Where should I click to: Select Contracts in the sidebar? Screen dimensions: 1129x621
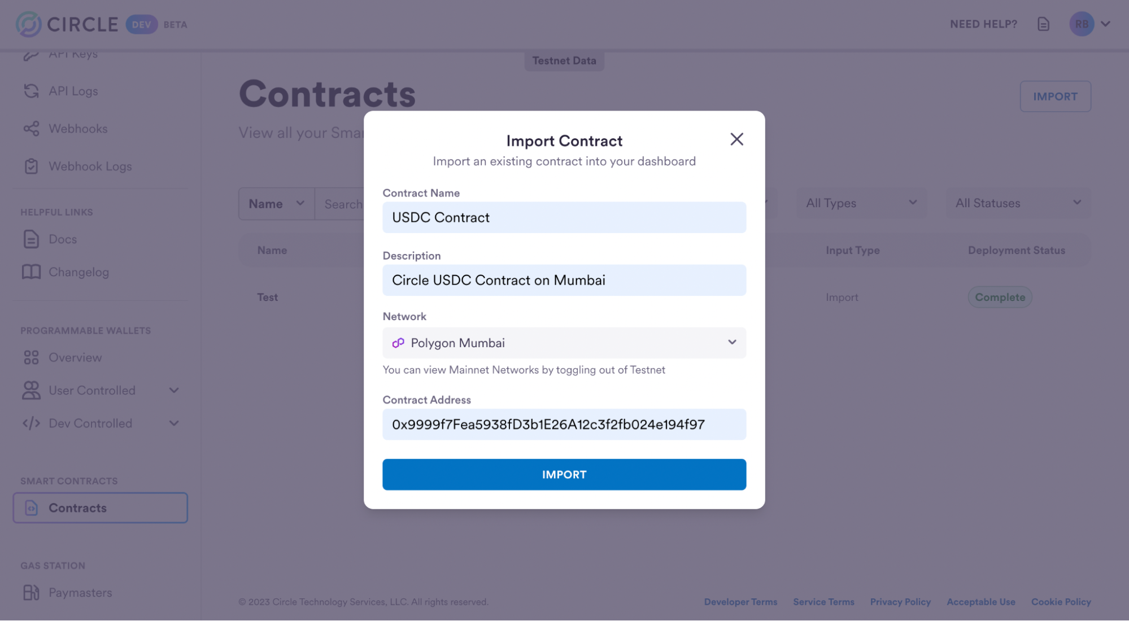(x=101, y=508)
